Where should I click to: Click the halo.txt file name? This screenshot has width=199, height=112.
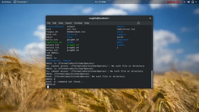(x=51, y=35)
